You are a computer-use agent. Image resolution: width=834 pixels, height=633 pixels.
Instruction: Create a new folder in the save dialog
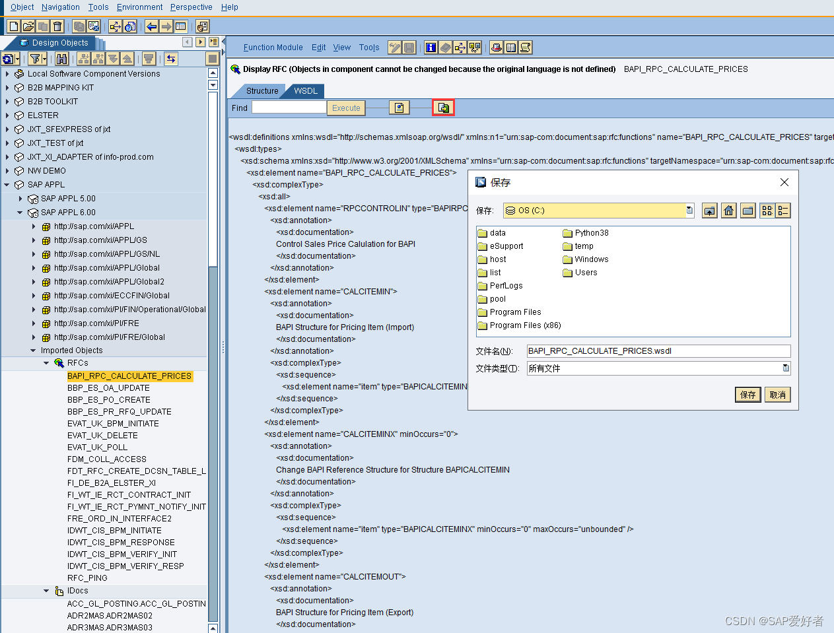747,210
